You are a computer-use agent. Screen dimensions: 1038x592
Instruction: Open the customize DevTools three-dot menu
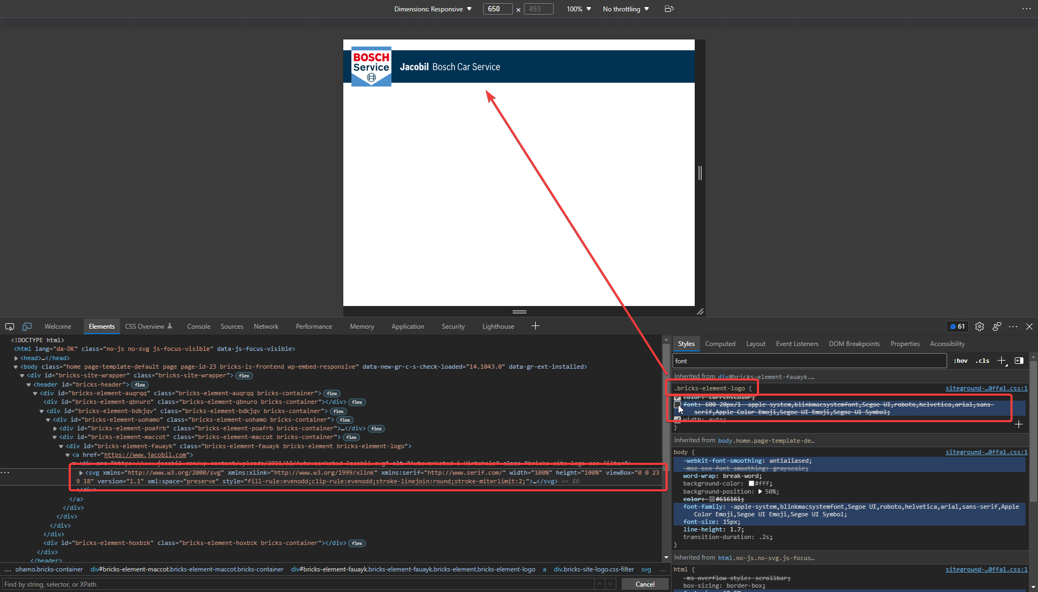click(1013, 327)
